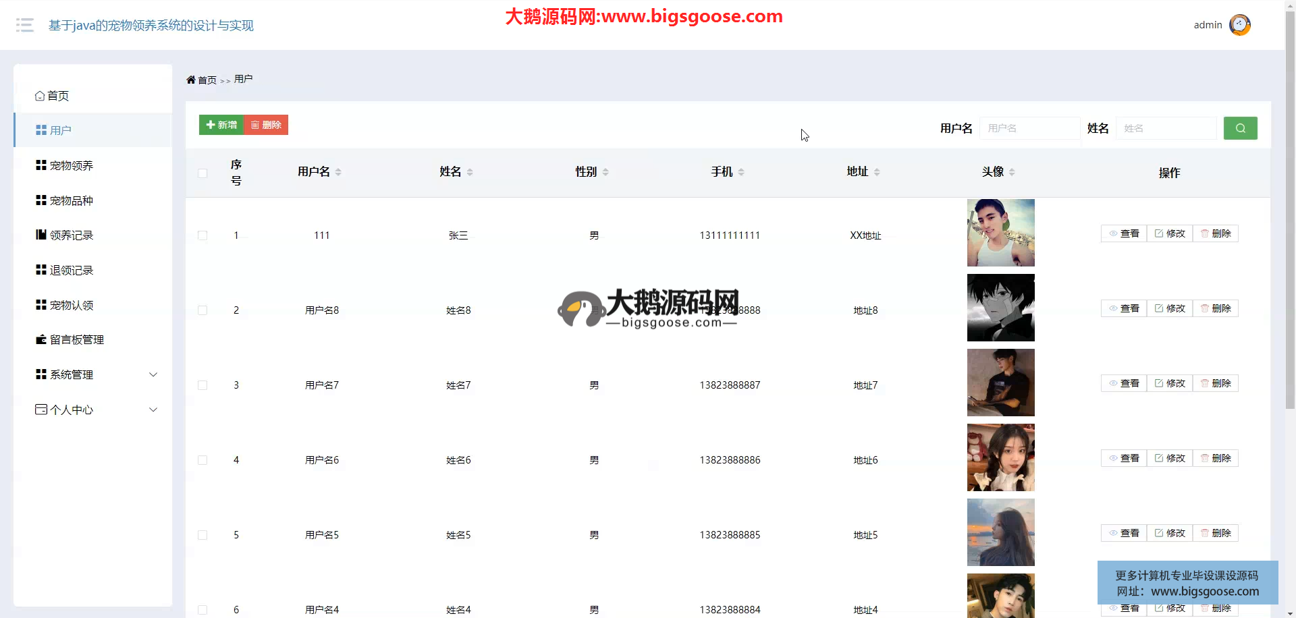1296x618 pixels.
Task: Sort by 用户名 column arrows
Action: 338,172
